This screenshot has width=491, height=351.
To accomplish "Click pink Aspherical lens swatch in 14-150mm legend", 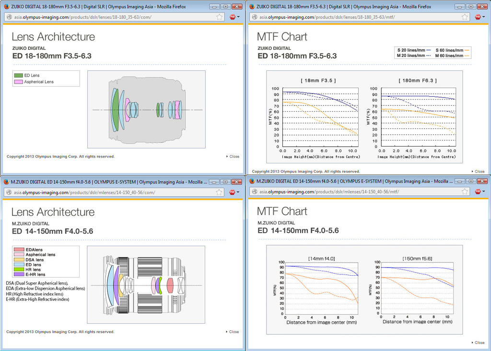I will (x=19, y=255).
